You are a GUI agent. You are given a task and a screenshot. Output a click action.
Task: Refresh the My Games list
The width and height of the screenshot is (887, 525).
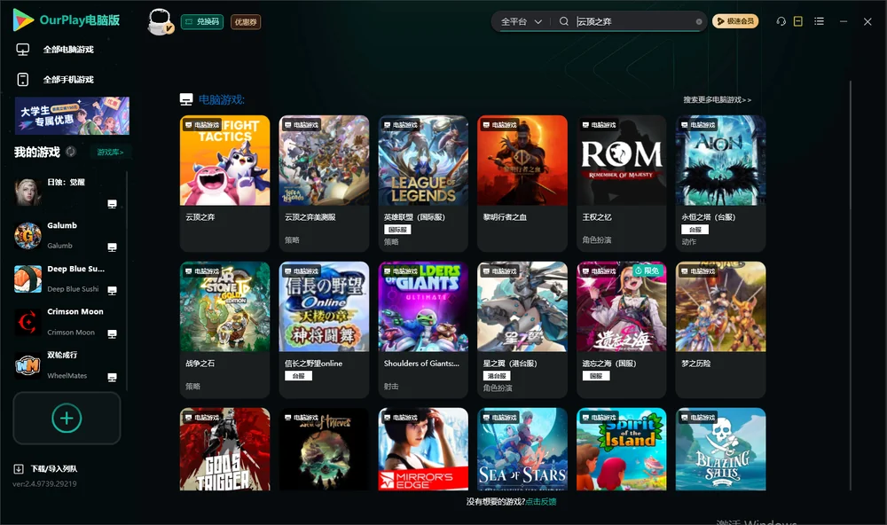pos(71,152)
